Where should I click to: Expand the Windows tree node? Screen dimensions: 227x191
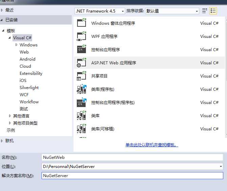[x=16, y=45]
